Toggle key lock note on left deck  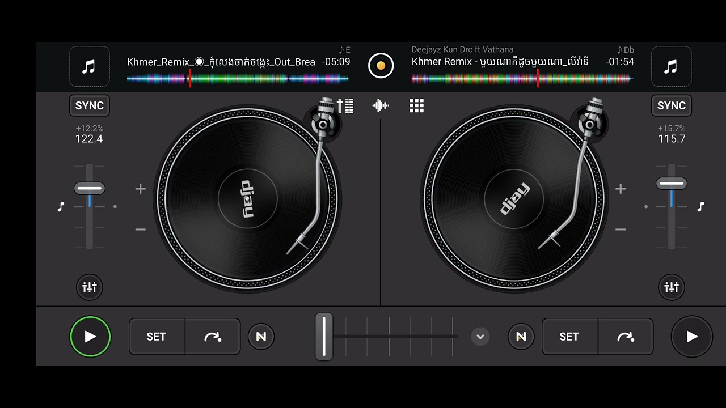pos(61,207)
